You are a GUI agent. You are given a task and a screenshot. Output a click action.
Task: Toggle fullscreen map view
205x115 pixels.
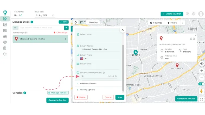click(x=202, y=99)
